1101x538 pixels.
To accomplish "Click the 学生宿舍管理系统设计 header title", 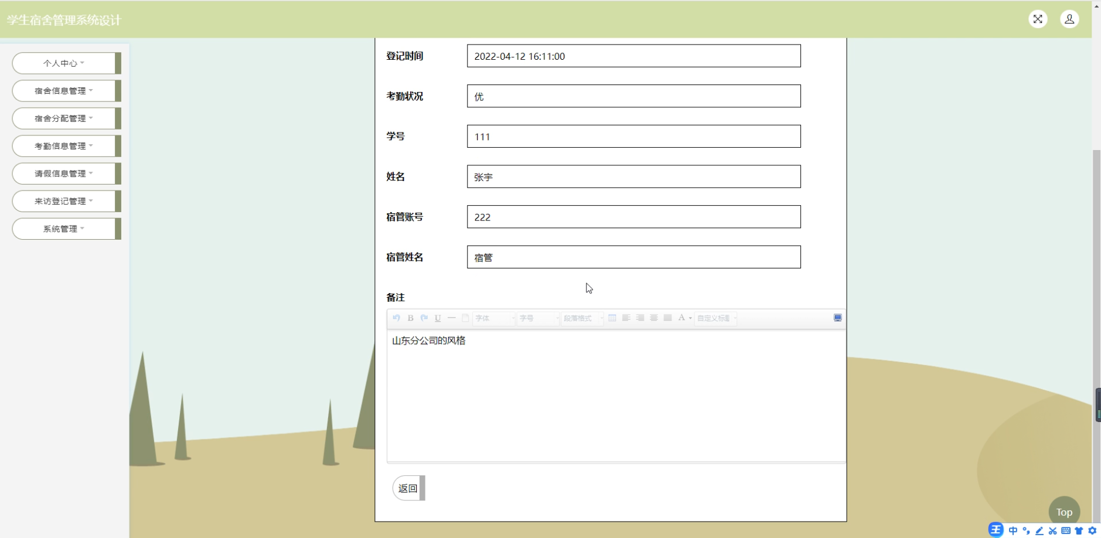I will pos(64,20).
